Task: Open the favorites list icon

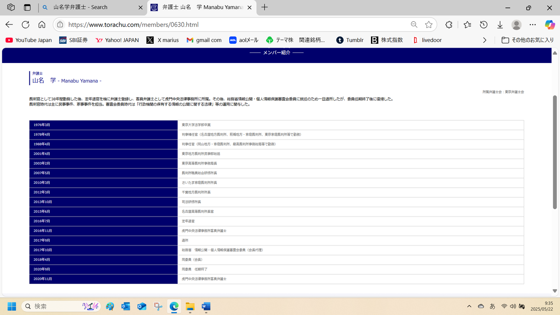Action: (x=467, y=24)
